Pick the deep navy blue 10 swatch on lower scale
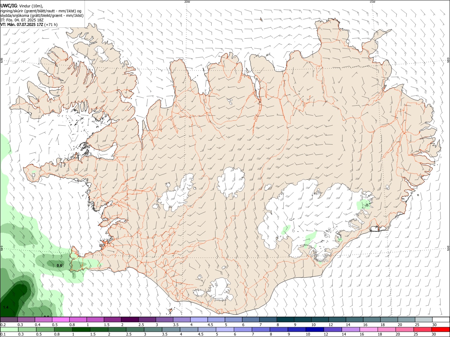 pos(315,330)
